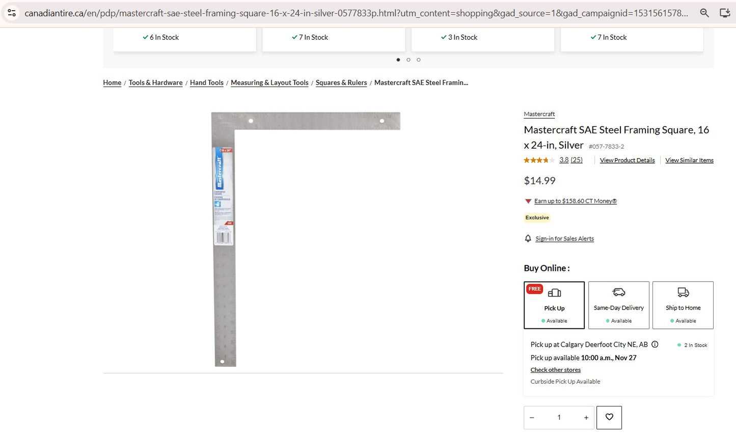This screenshot has height=436, width=736.
Task: Select the Pick Up fulfillment option
Action: pyautogui.click(x=554, y=305)
